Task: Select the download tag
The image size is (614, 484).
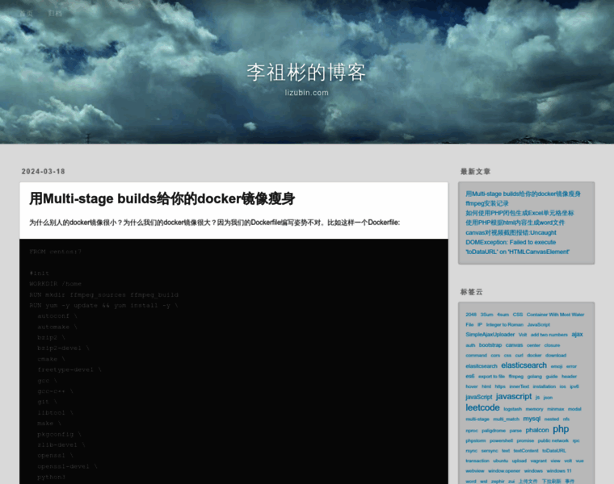Action: (556, 356)
